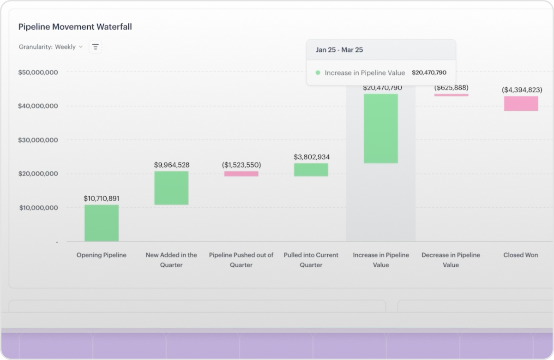Image resolution: width=554 pixels, height=360 pixels.
Task: Click the New Added in the Quarter bar
Action: click(171, 188)
